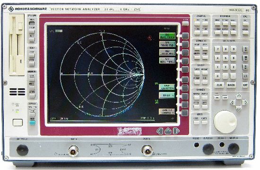Image resolution: width=260 pixels, height=170 pixels.
Task: Click the Rohde & Schwarz logo
Action: [x=28, y=9]
